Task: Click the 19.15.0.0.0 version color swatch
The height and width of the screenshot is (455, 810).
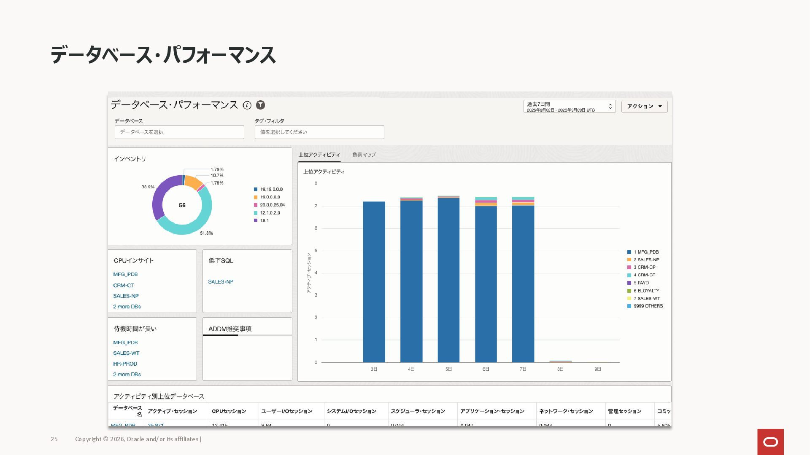Action: coord(256,190)
